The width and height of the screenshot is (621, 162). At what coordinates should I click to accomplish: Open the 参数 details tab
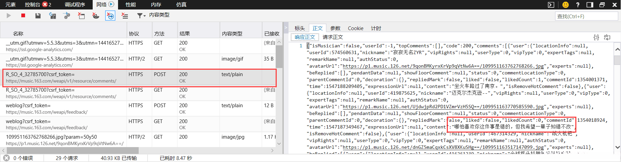335,28
